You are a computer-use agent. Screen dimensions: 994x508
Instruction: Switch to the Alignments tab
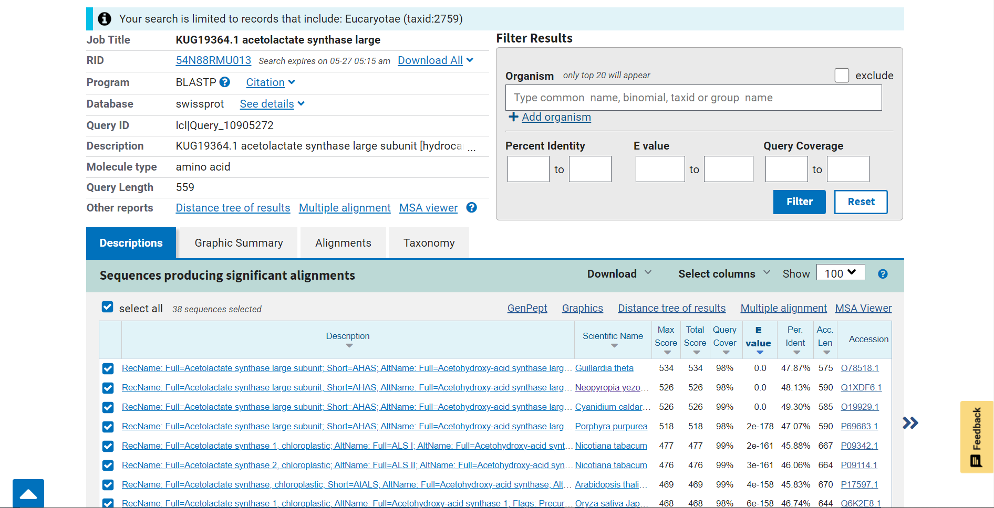pos(343,243)
